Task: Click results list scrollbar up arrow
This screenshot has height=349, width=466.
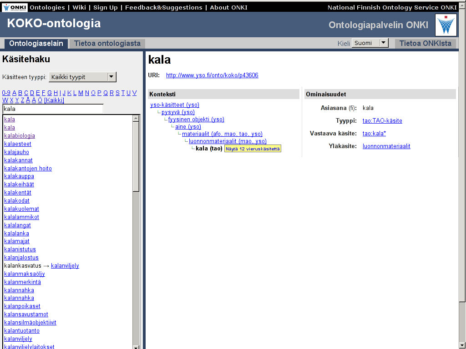Action: [136, 118]
